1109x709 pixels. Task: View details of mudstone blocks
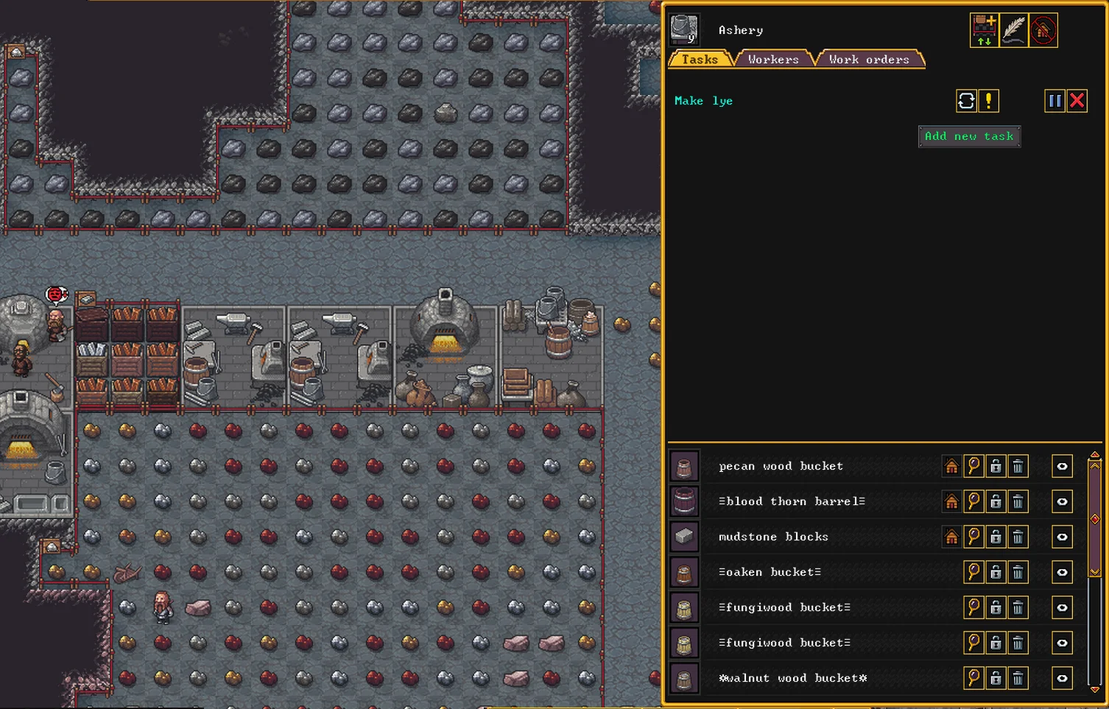974,537
